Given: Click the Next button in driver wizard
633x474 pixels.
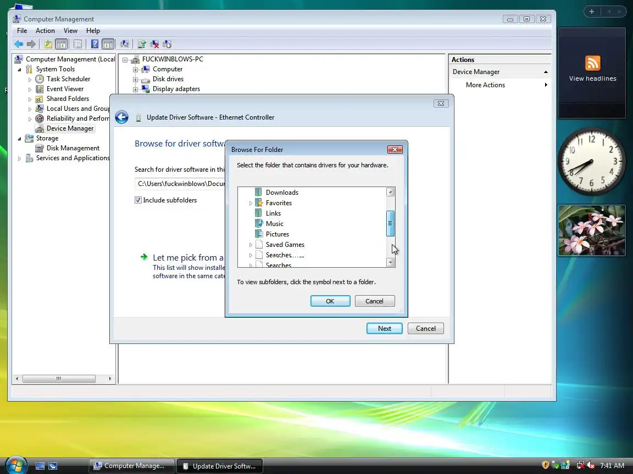Looking at the screenshot, I should pyautogui.click(x=384, y=329).
